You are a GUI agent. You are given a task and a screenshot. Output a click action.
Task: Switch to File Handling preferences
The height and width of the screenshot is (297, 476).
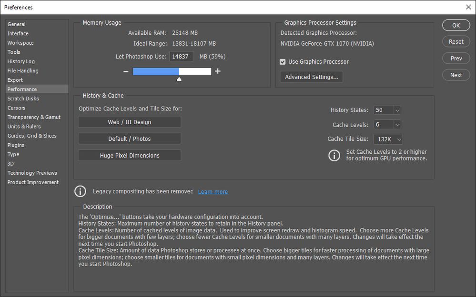(37, 71)
